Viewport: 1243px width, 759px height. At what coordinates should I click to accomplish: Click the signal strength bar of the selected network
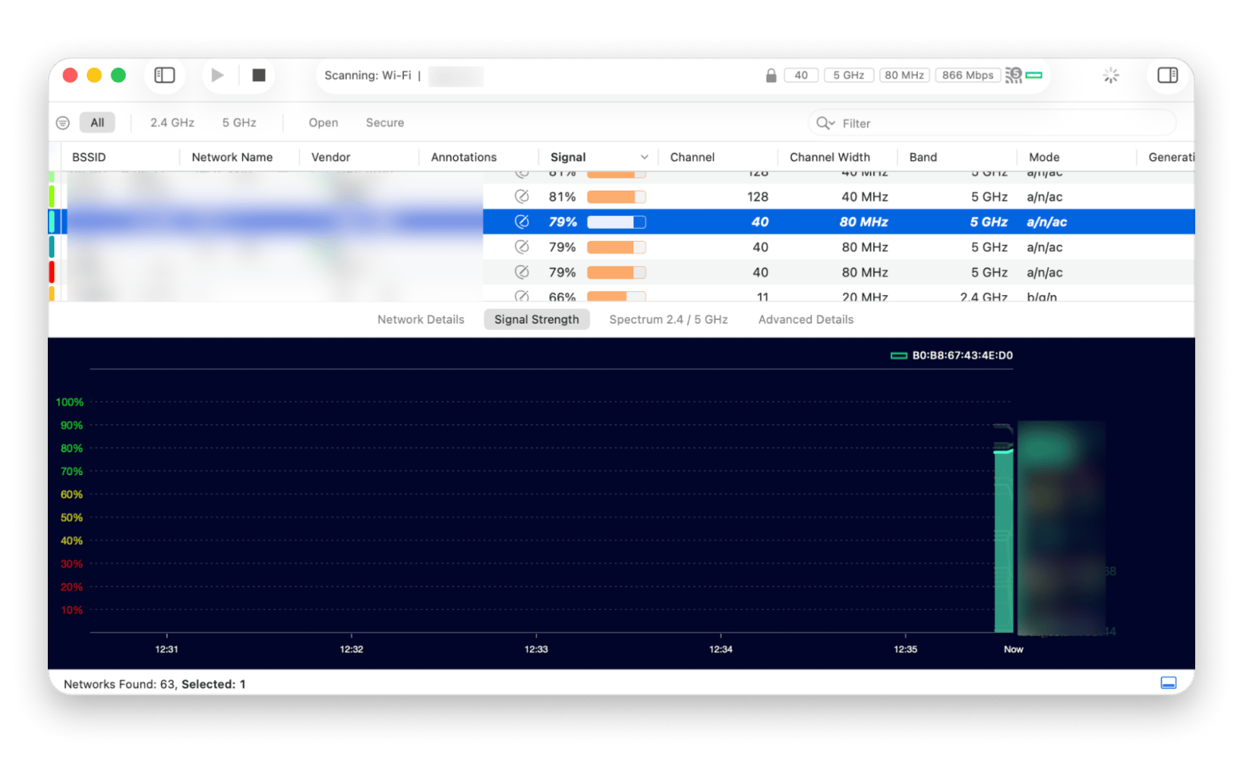pyautogui.click(x=615, y=222)
